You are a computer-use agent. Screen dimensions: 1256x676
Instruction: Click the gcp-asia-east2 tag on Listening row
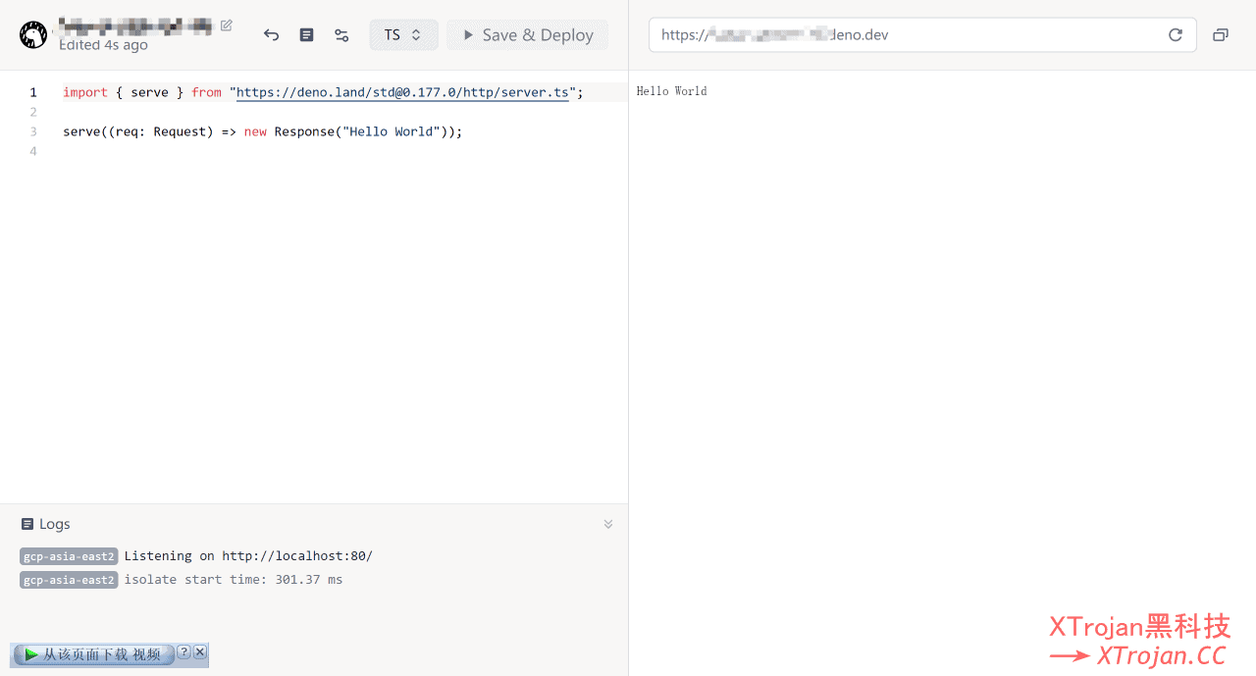pyautogui.click(x=69, y=556)
